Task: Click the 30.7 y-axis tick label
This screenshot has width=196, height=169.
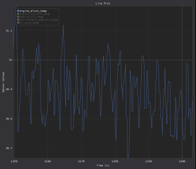Action: click(x=9, y=148)
